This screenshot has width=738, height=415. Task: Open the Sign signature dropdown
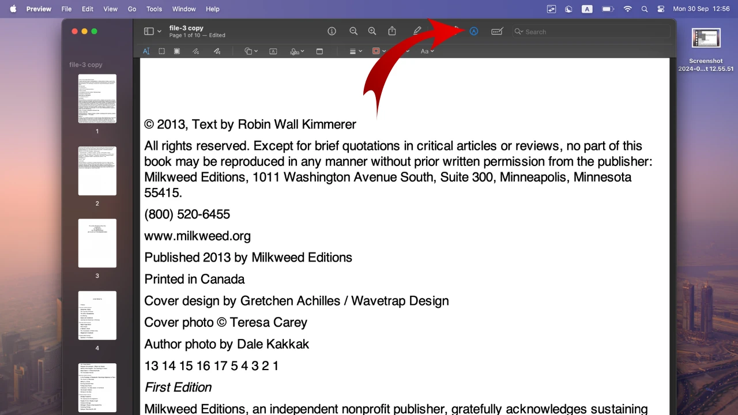297,51
